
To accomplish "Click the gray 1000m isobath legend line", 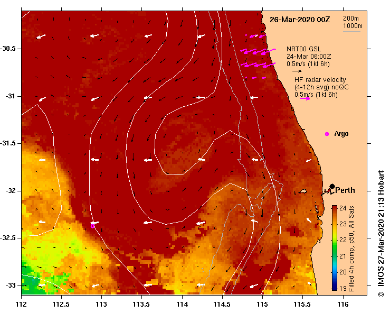I will (x=351, y=31).
